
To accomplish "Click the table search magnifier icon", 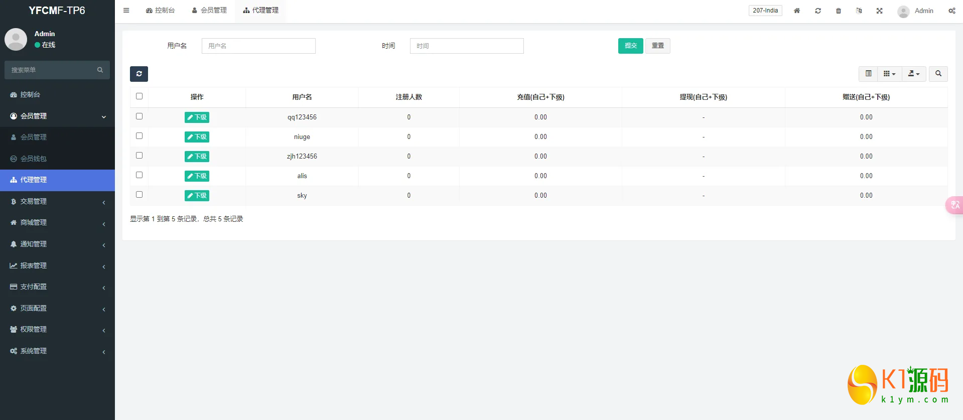I will (x=938, y=74).
